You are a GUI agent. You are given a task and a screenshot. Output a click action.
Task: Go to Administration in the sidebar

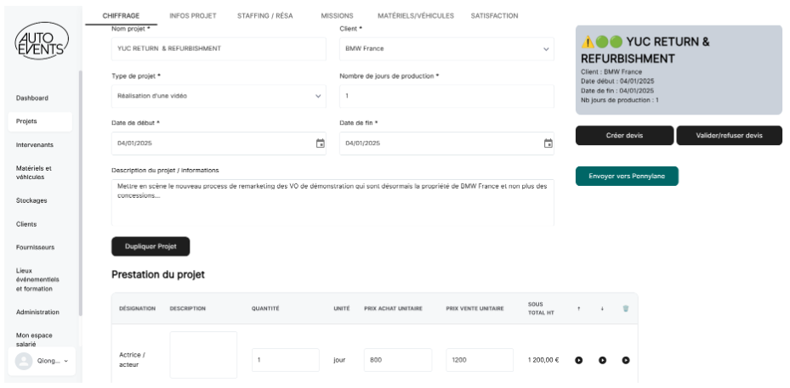[37, 312]
